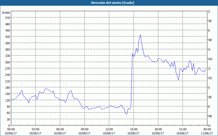Click the "Grado" y-axis unit label
The image size is (218, 136).
click(6, 13)
